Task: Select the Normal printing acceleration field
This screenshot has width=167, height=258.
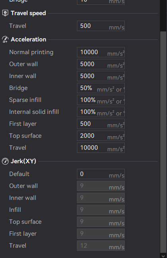Action: point(101,52)
